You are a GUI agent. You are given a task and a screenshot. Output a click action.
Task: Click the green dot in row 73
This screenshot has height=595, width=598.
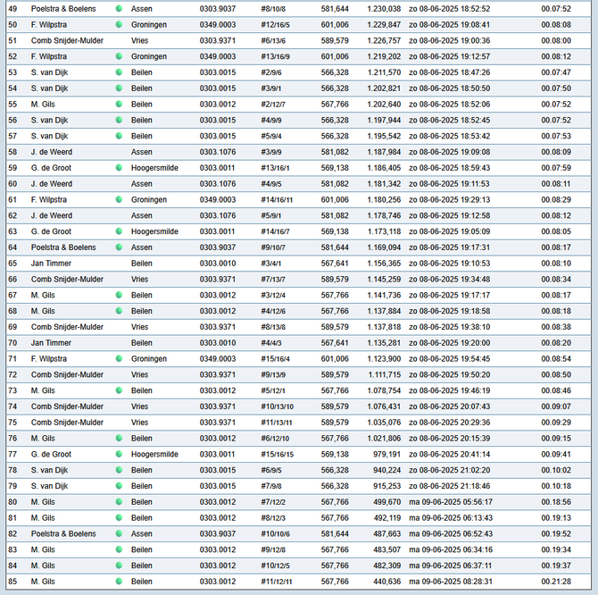119,390
